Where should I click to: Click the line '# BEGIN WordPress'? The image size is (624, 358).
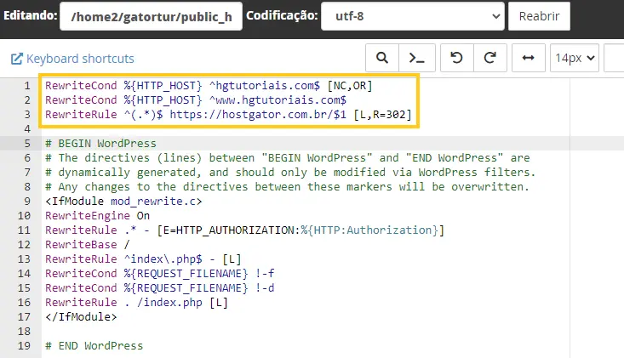pyautogui.click(x=100, y=144)
